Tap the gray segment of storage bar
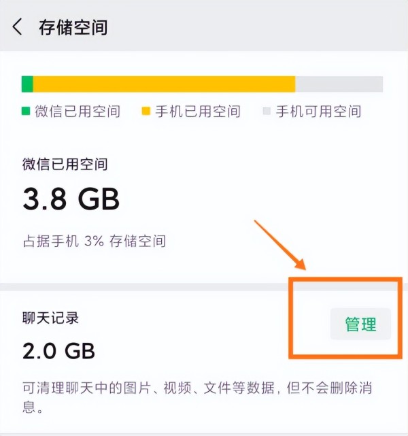This screenshot has height=436, width=408. (x=339, y=84)
